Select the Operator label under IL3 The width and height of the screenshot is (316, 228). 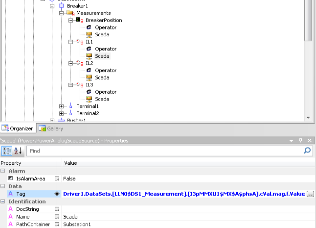pyautogui.click(x=106, y=92)
